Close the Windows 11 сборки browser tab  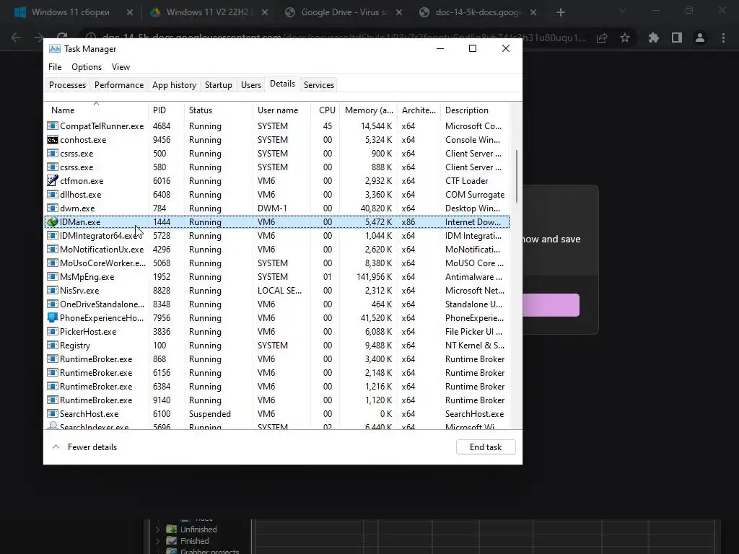pyautogui.click(x=130, y=12)
